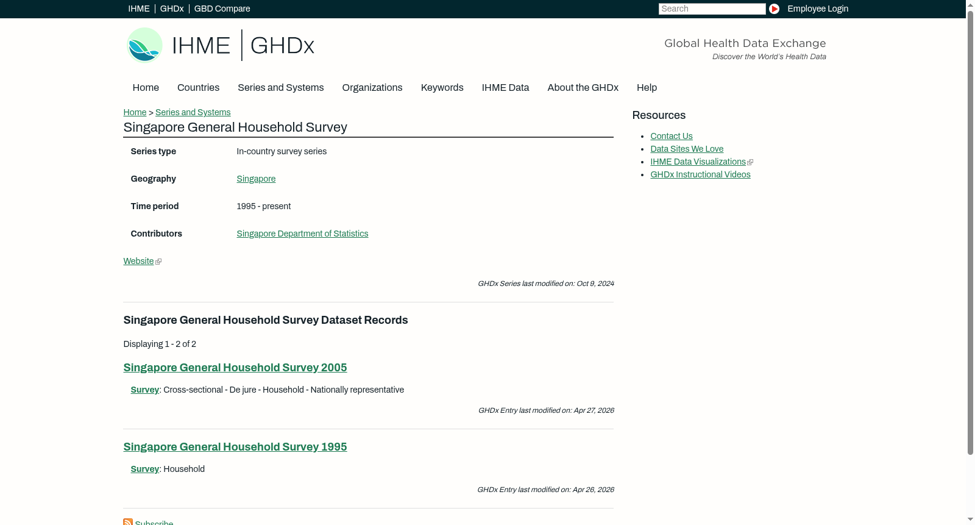The height and width of the screenshot is (525, 975).
Task: Click the 'Contributors' field label
Action: 156,234
